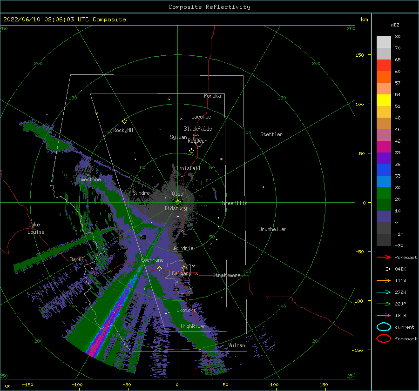The height and width of the screenshot is (391, 419).
Task: Click the white plus marker north of Drumheller
Action: pyautogui.click(x=263, y=187)
